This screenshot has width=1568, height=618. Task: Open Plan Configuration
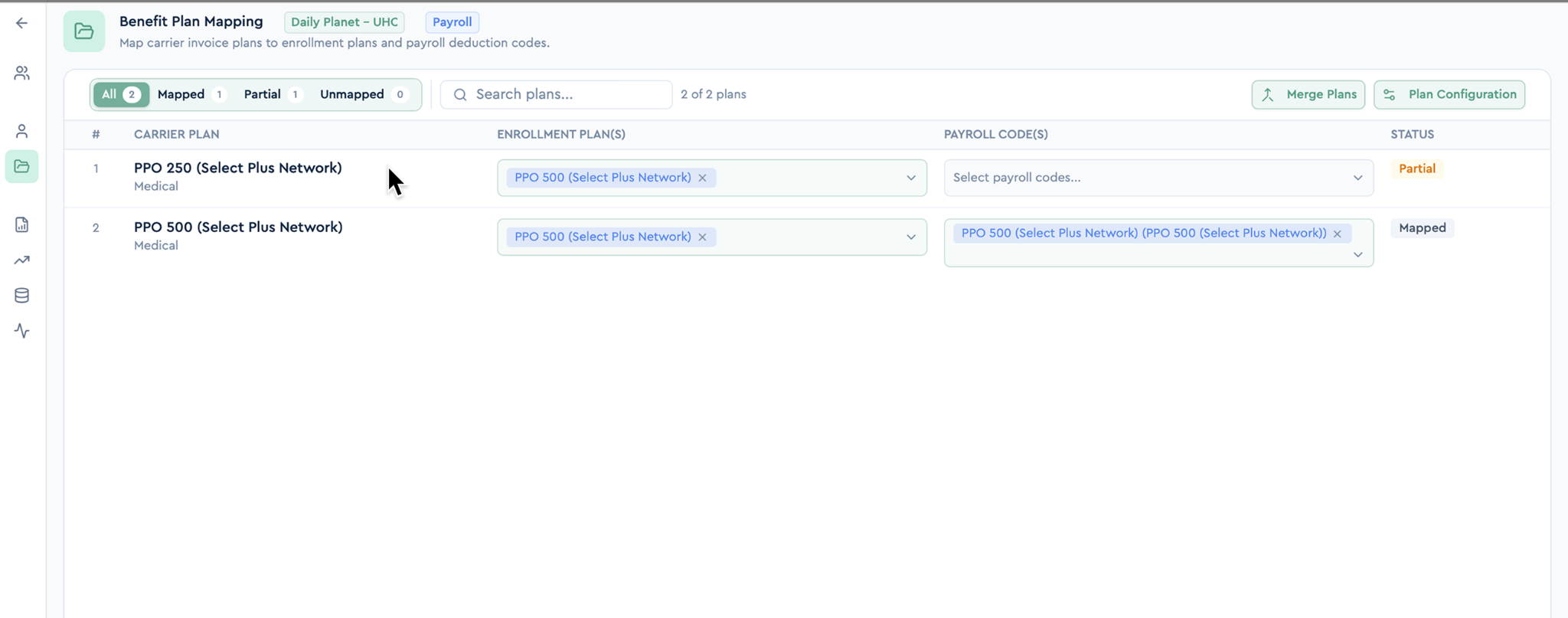coord(1449,94)
